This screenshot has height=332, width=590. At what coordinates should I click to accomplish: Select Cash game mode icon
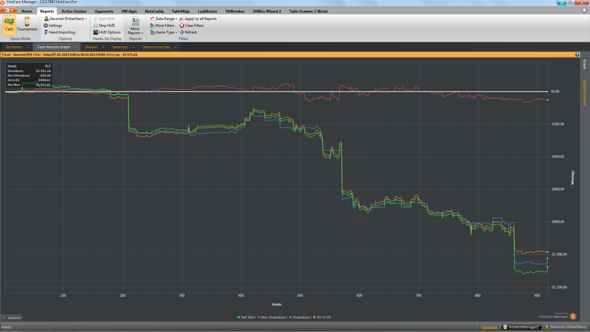(x=9, y=22)
